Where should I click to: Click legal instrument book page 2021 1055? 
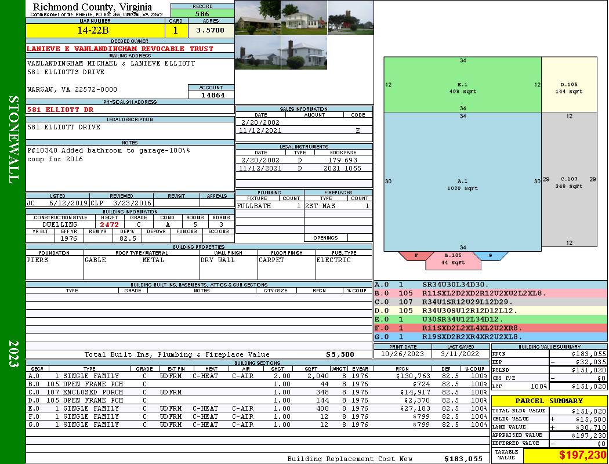click(x=343, y=168)
